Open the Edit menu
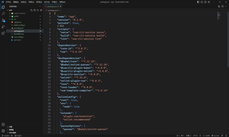The width and height of the screenshot is (229, 137). (x=16, y=2)
